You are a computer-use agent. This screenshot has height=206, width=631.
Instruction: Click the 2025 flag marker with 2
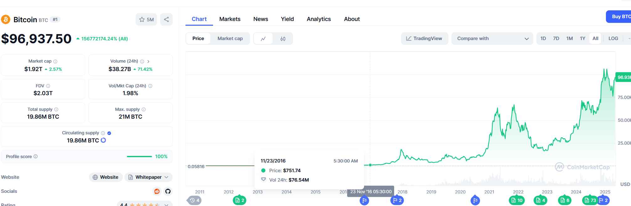coord(604,200)
